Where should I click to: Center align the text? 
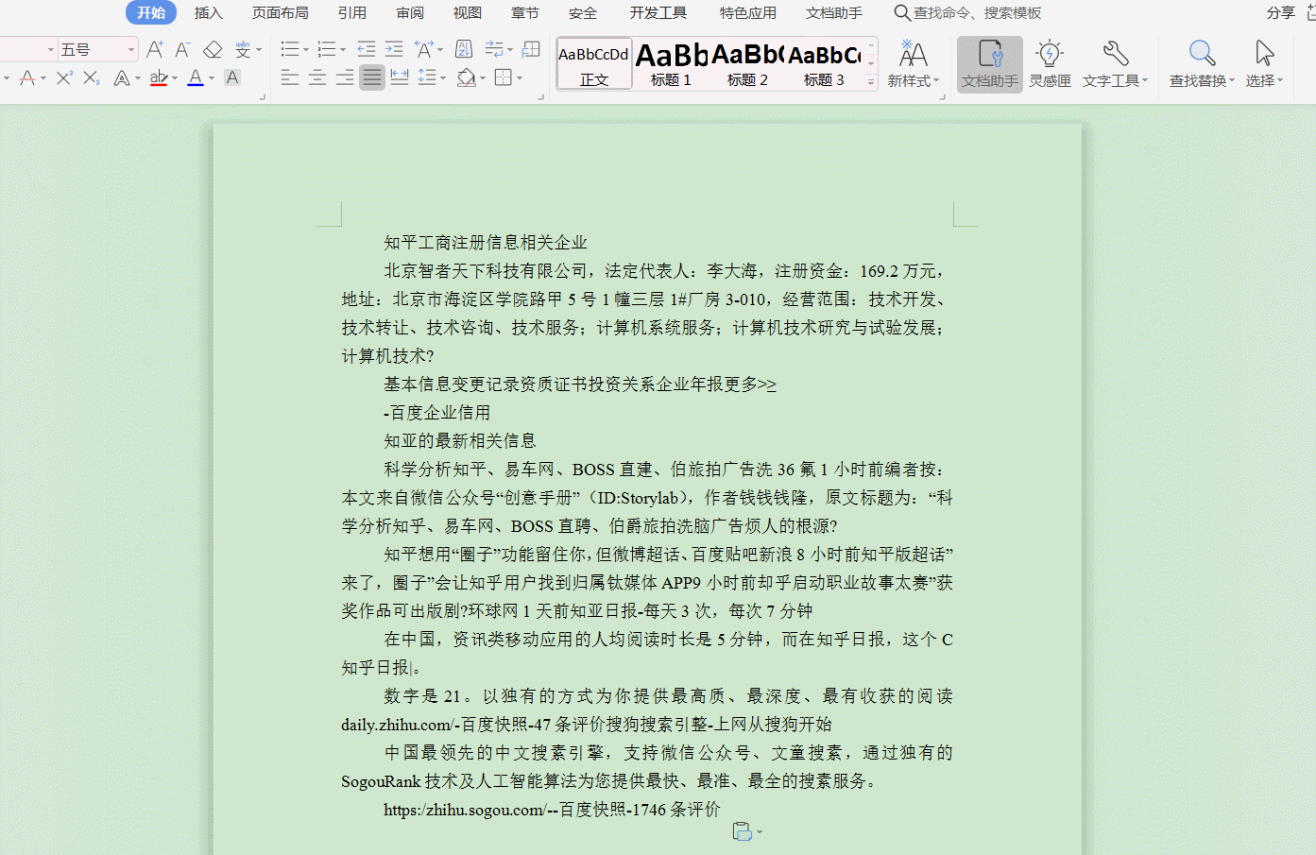(317, 77)
